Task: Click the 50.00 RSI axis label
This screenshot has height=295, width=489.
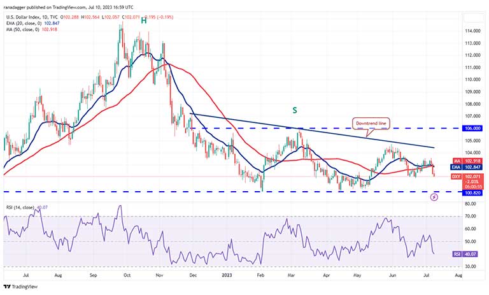Action: tap(471, 241)
